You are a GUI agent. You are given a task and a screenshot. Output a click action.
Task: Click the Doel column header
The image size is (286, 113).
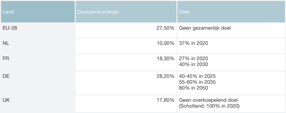pos(231,12)
